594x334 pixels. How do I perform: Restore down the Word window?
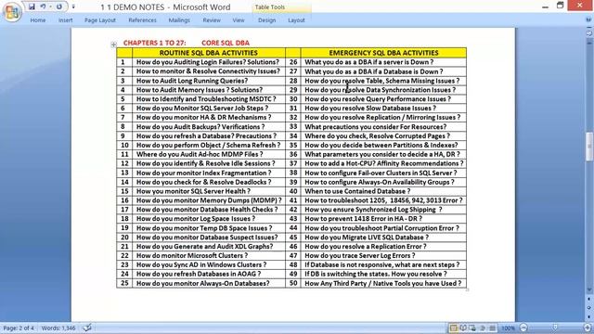[561, 6]
